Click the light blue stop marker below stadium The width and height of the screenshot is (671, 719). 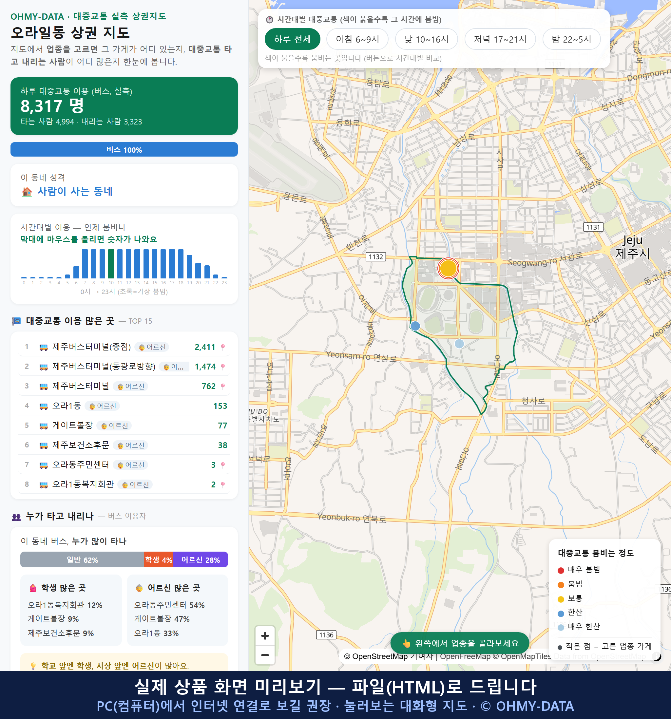pos(459,343)
